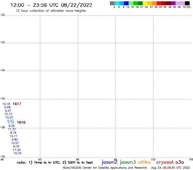Viewport: 193px width, 170px height.
Task: Click the 9.37 wave height value
Action: [x=8, y=111]
